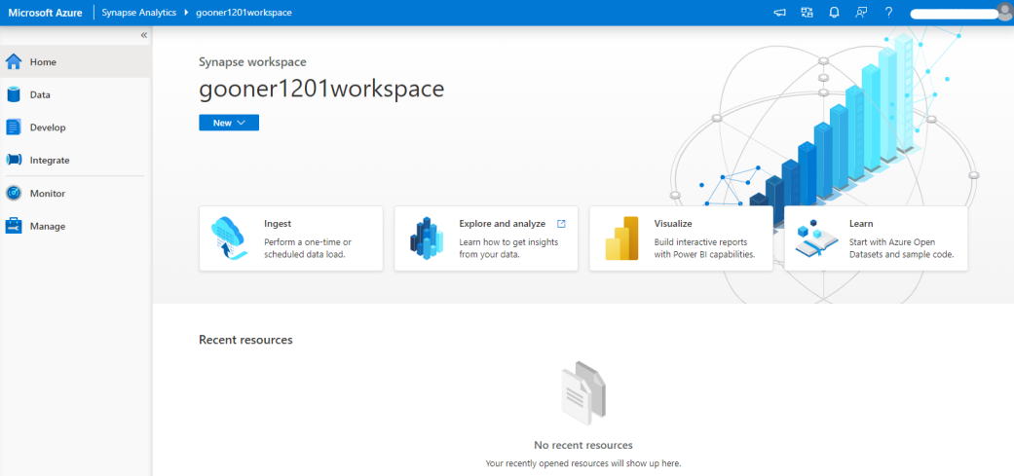Select Integrate in the sidebar menu

click(76, 161)
